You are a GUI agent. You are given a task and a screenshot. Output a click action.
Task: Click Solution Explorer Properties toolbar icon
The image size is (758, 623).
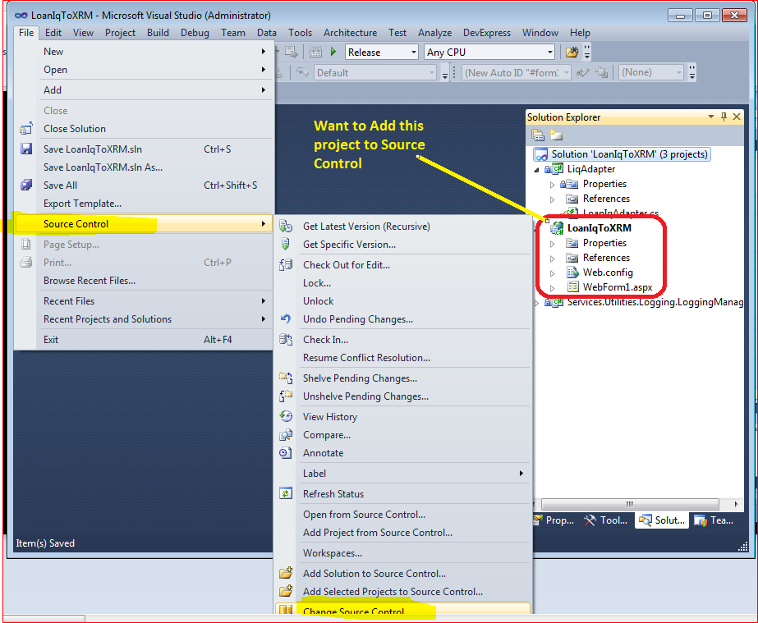tap(538, 135)
